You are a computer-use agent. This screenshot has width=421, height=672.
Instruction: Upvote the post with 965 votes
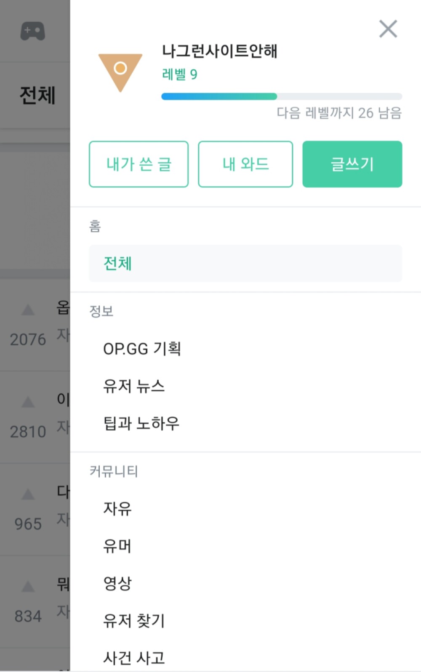tap(28, 495)
